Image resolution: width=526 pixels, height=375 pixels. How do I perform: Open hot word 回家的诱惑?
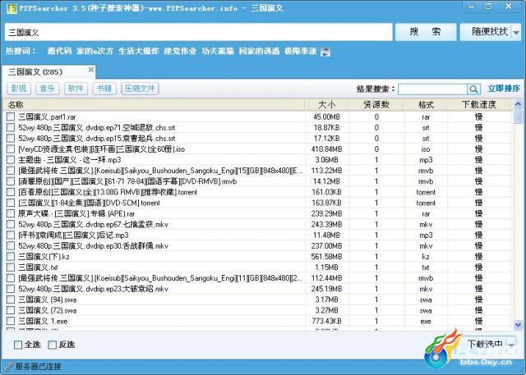pyautogui.click(x=260, y=51)
